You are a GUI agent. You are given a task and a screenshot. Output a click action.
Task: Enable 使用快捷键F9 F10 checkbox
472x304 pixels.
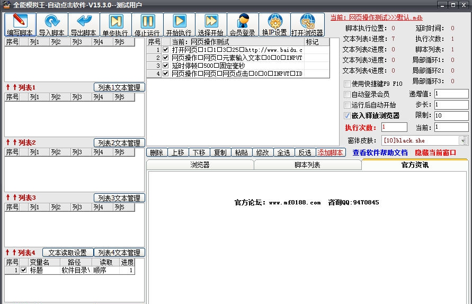click(347, 84)
